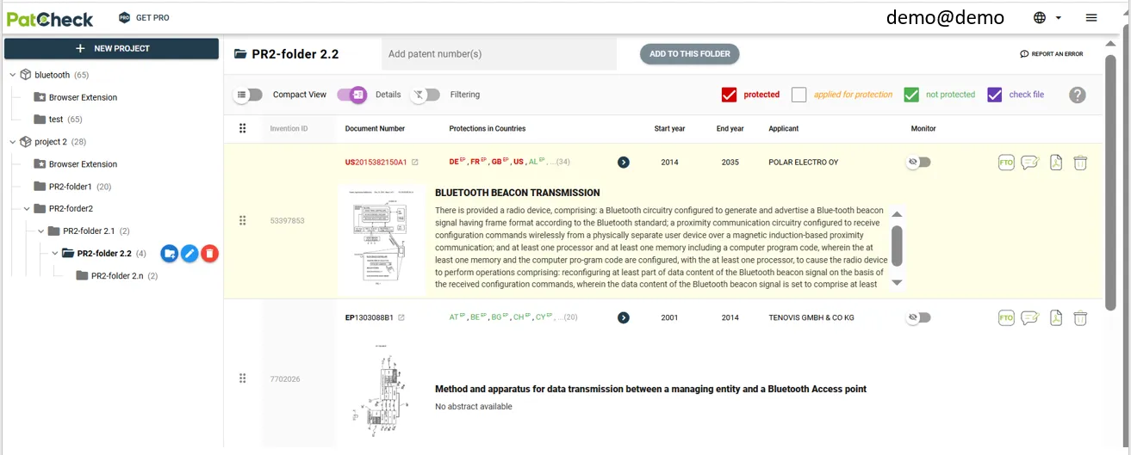Download PDF of EP1303088B1

pyautogui.click(x=1056, y=318)
